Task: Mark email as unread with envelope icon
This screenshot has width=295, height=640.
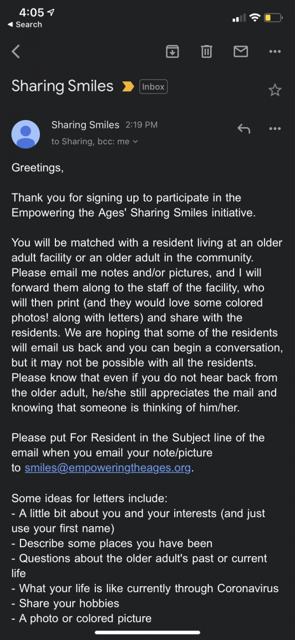Action: [x=241, y=51]
